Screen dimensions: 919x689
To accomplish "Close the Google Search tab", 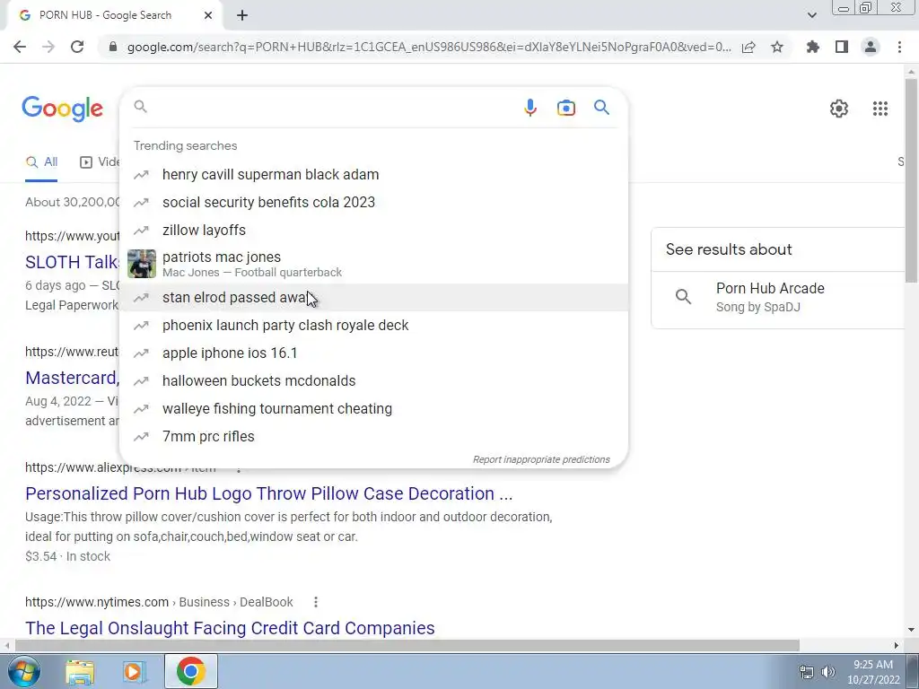I will (208, 15).
